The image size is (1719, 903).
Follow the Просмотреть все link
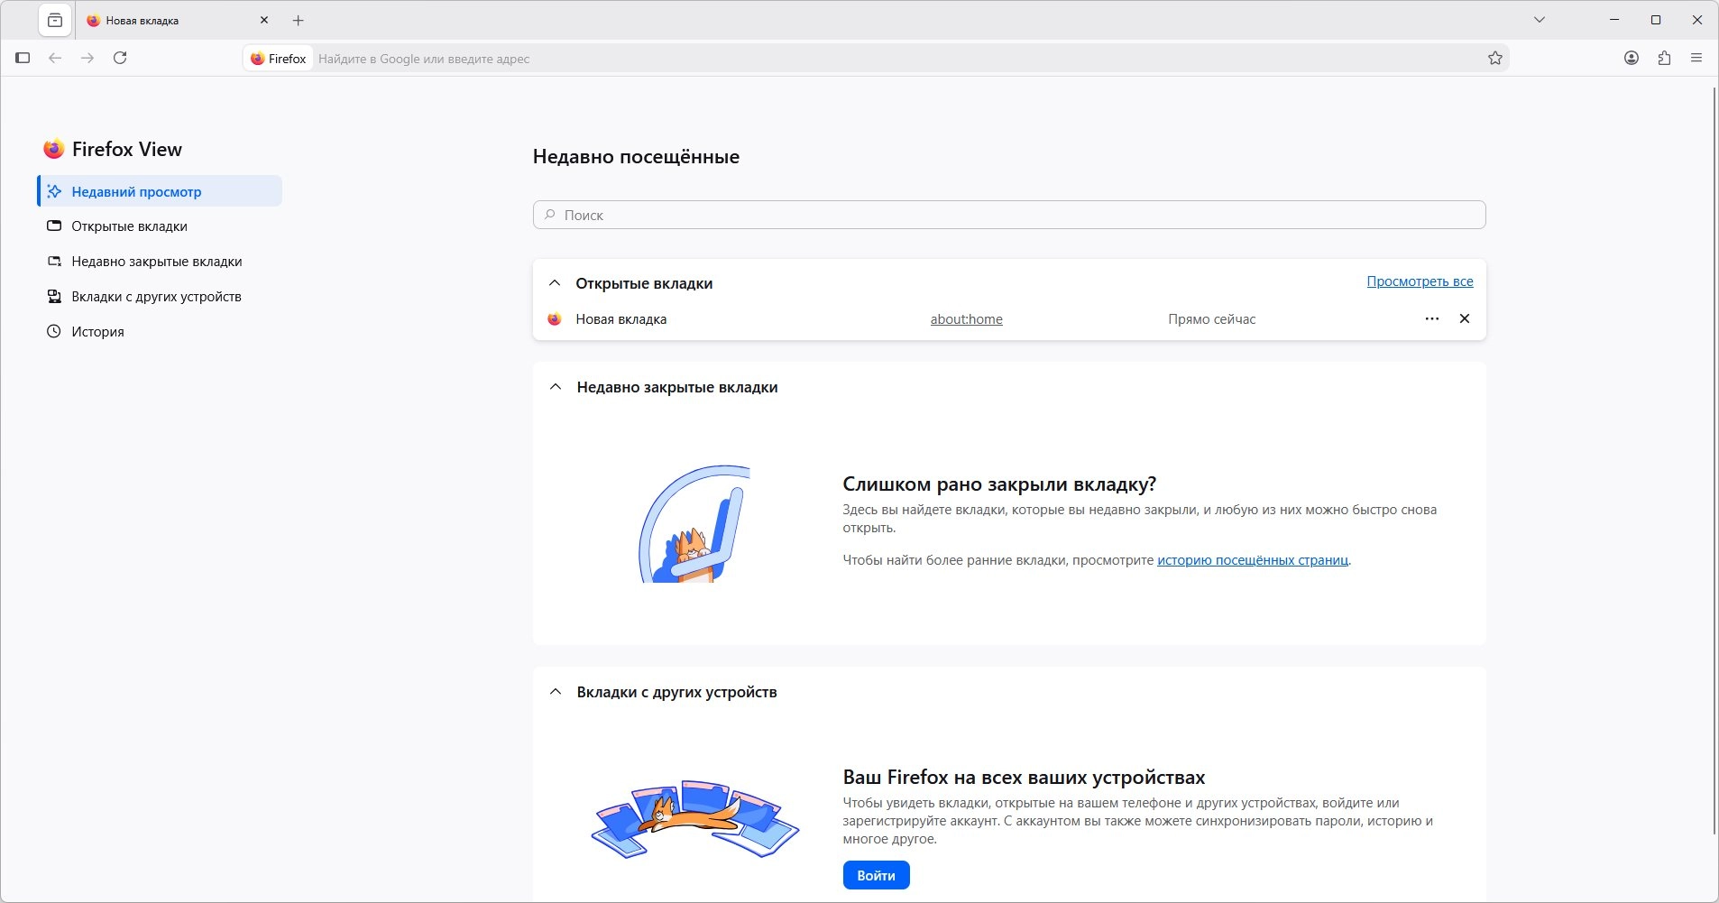[x=1420, y=281]
